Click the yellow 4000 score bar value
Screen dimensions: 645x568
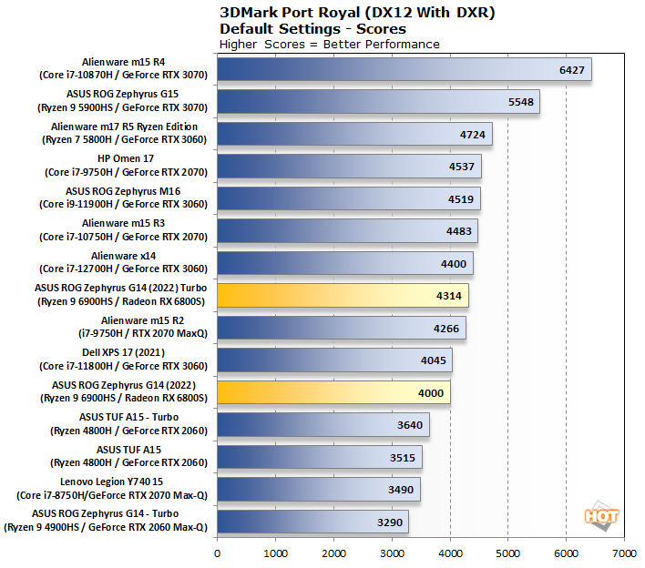pos(431,393)
